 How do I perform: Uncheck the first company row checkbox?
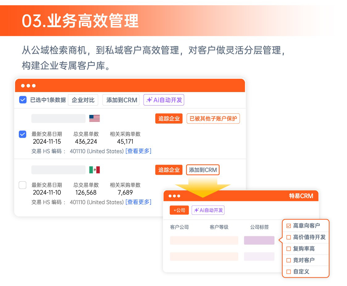23,134
